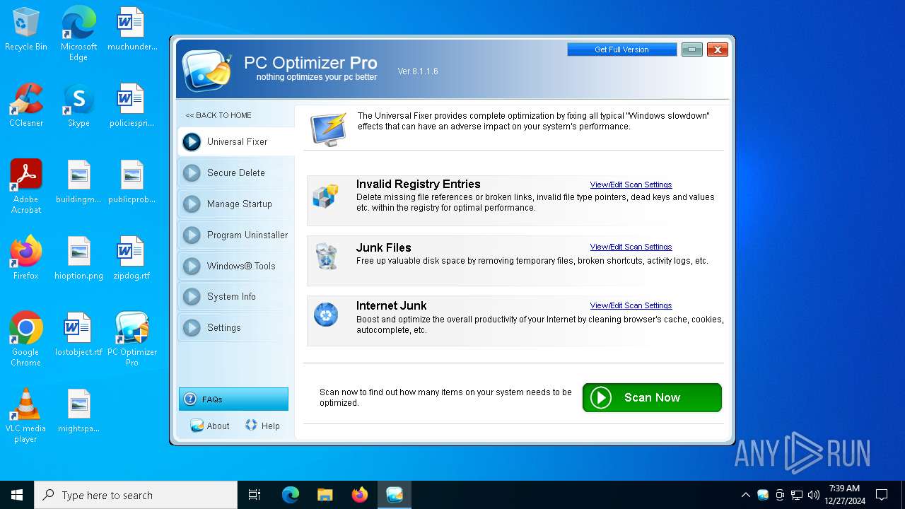The height and width of the screenshot is (509, 905).
Task: View/Edit Scan Settings for Invalid Registry Entries
Action: pos(631,185)
